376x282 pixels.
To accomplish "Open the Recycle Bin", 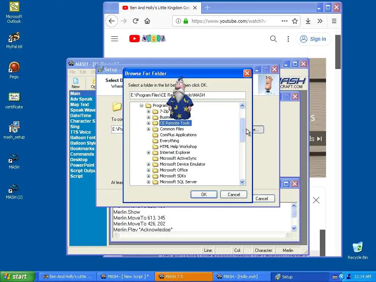I will pyautogui.click(x=358, y=250).
